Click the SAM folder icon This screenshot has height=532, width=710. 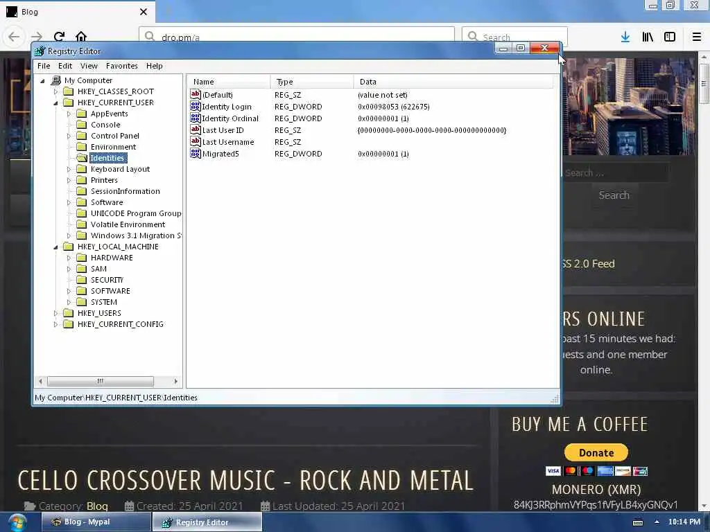[82, 269]
